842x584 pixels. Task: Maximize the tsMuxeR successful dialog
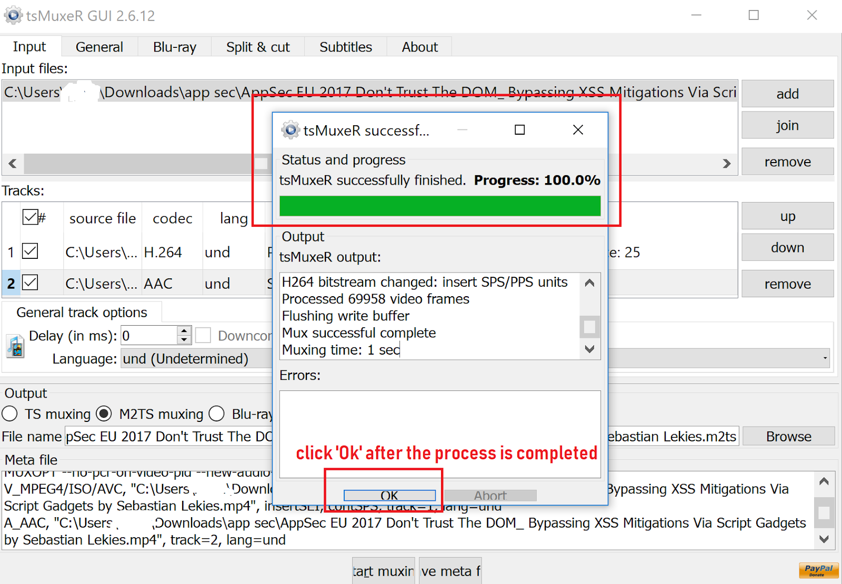pos(519,129)
